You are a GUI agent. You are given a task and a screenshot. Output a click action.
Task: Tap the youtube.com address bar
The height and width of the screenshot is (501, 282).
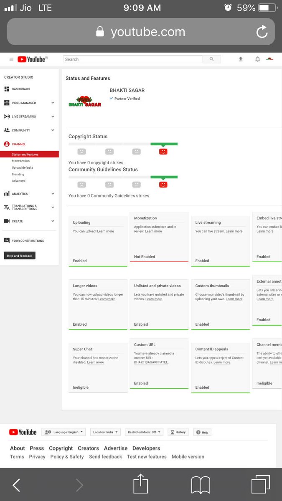pos(141,32)
